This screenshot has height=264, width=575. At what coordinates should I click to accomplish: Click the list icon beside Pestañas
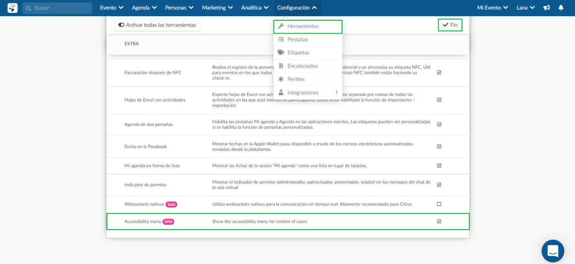[x=280, y=39]
